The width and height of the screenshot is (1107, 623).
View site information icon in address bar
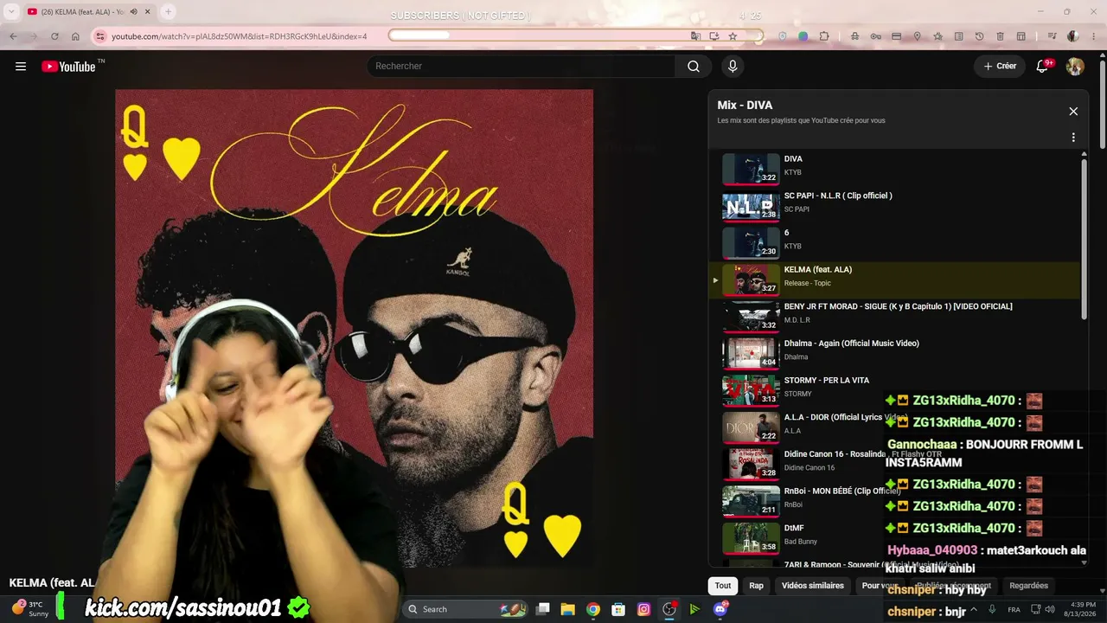click(x=100, y=36)
